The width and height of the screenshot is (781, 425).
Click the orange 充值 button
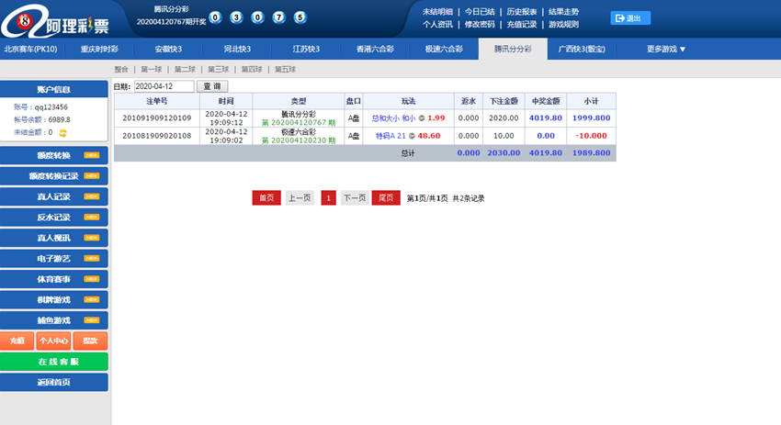(x=17, y=341)
